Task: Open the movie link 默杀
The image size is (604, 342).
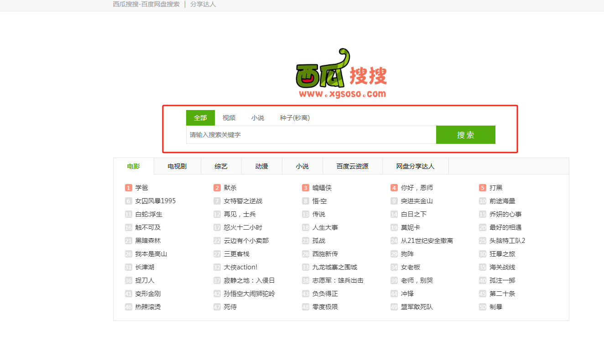Action: tap(230, 188)
